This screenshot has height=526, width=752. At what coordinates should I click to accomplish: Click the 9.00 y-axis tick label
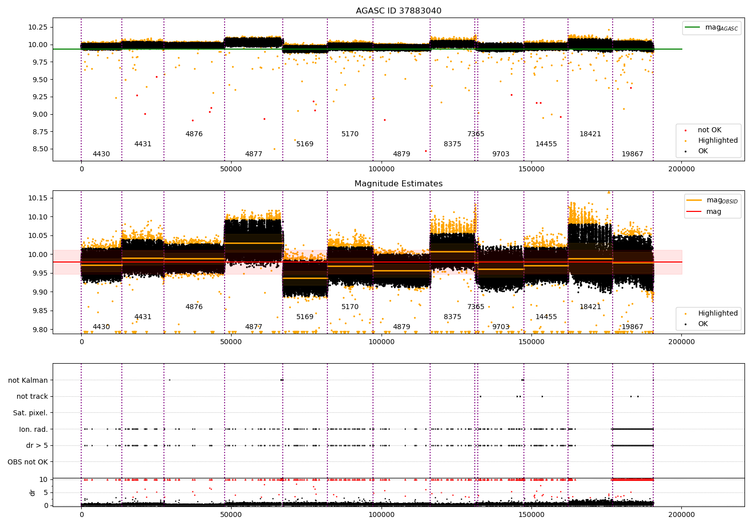[40, 114]
